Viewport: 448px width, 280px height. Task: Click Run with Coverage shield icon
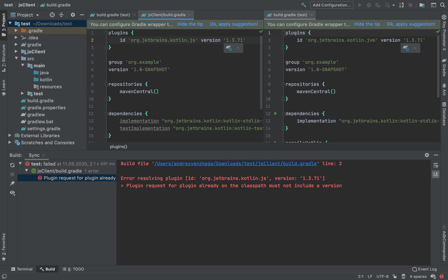click(378, 5)
